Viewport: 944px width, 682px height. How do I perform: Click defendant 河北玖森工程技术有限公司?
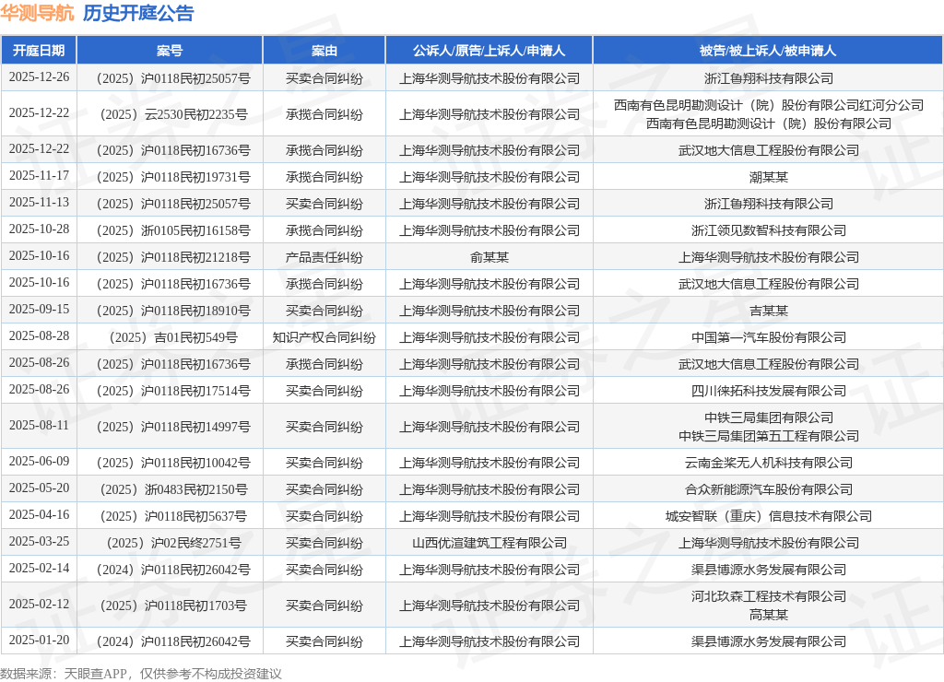pyautogui.click(x=769, y=596)
